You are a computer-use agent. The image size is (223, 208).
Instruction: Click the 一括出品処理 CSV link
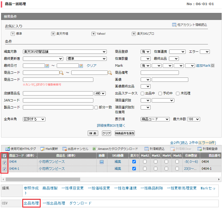coord(54,203)
